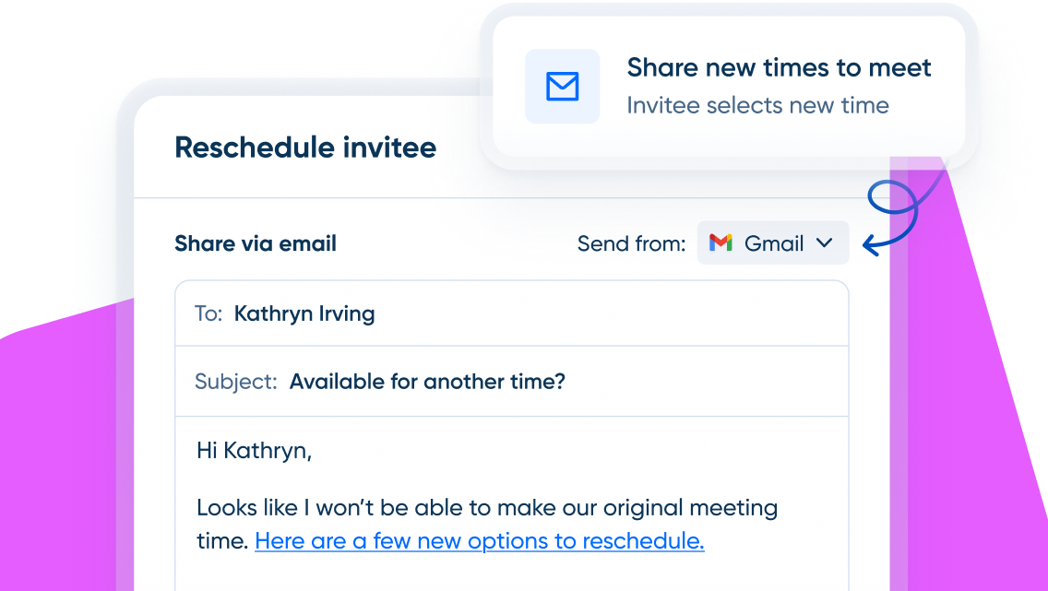Screen dimensions: 1048x591
Task: Open the Gmail send-from dropdown
Action: point(773,243)
